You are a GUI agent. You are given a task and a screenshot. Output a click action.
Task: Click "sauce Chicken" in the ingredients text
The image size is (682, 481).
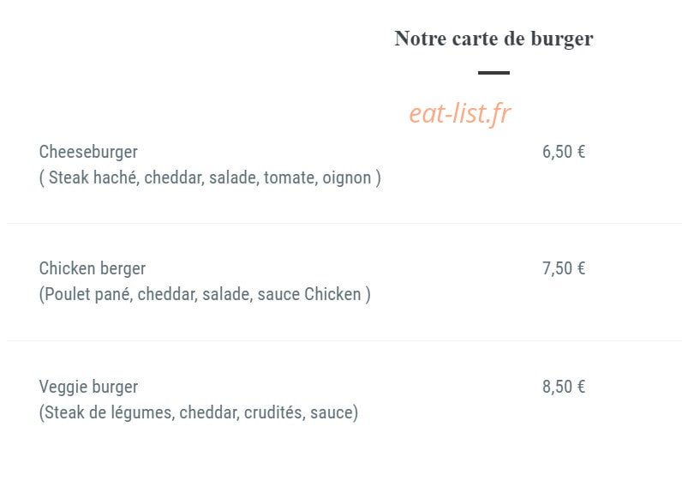309,294
